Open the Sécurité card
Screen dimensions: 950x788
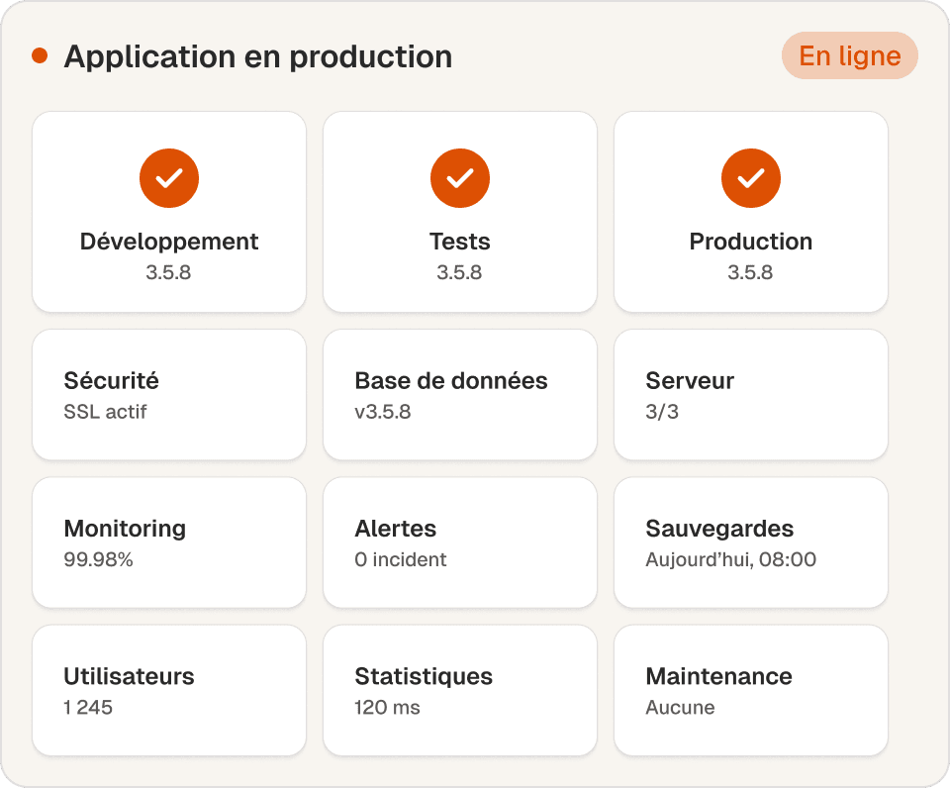click(x=169, y=395)
